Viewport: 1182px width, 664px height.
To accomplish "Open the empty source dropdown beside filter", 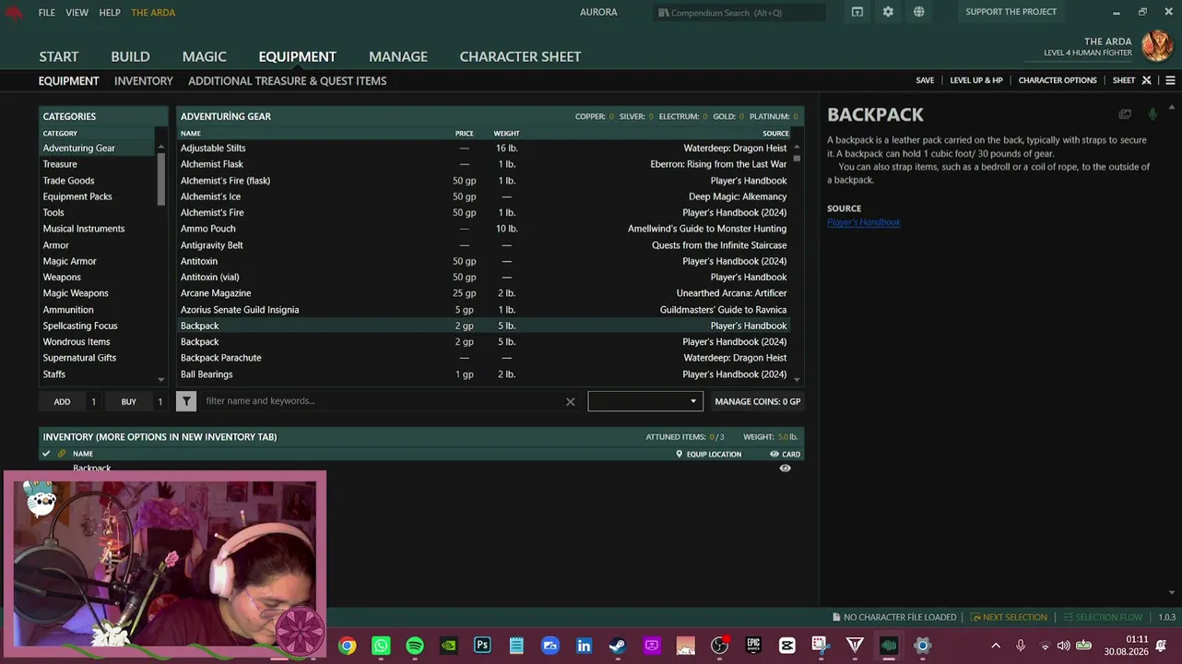I will click(x=645, y=401).
